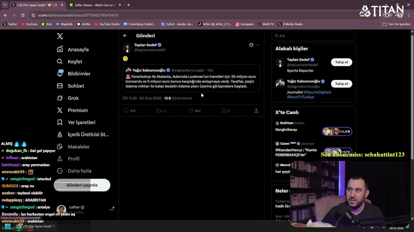Click the X logo in sidebar
This screenshot has width=414, height=232.
click(60, 36)
